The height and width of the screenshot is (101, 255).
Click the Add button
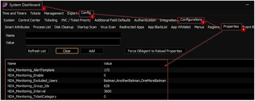[92, 51]
